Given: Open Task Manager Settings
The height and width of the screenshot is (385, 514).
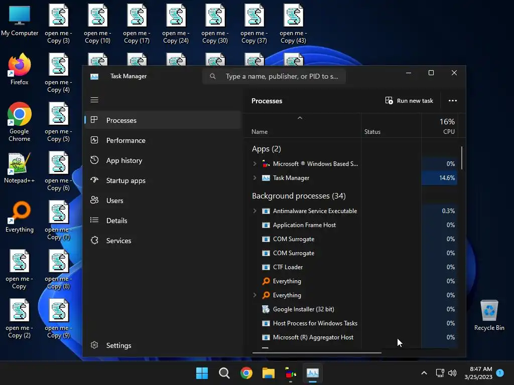Looking at the screenshot, I should [x=118, y=345].
